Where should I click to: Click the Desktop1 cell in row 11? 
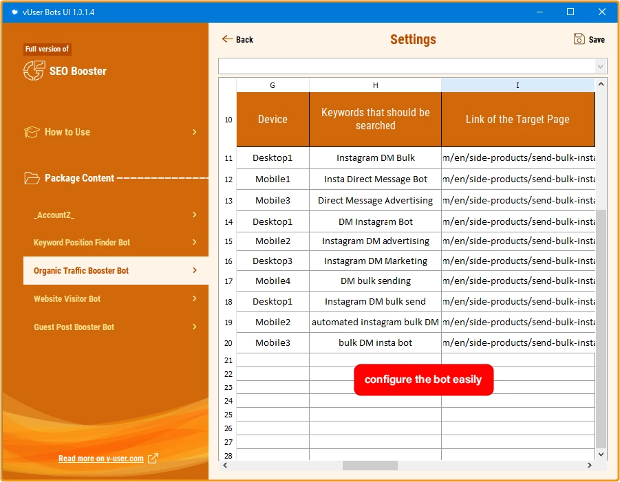(x=272, y=158)
